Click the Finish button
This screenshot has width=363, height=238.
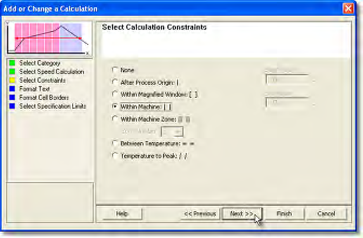pyautogui.click(x=284, y=214)
